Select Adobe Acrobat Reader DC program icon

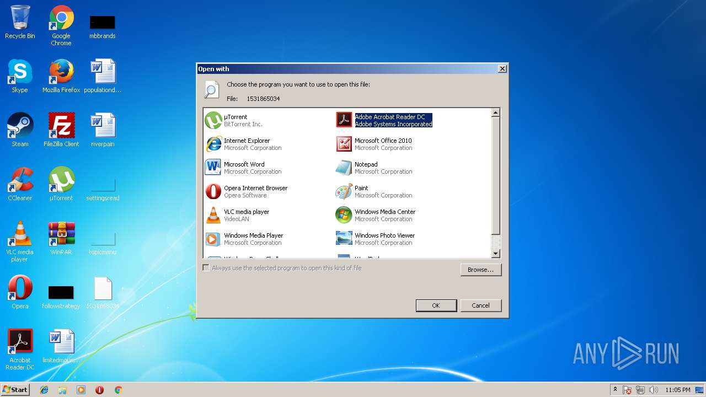click(x=344, y=120)
